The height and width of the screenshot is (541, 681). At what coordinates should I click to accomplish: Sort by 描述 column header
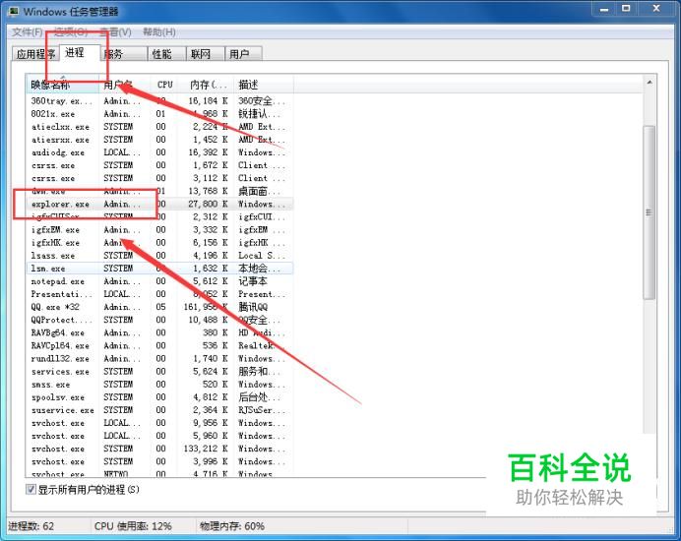[264, 85]
